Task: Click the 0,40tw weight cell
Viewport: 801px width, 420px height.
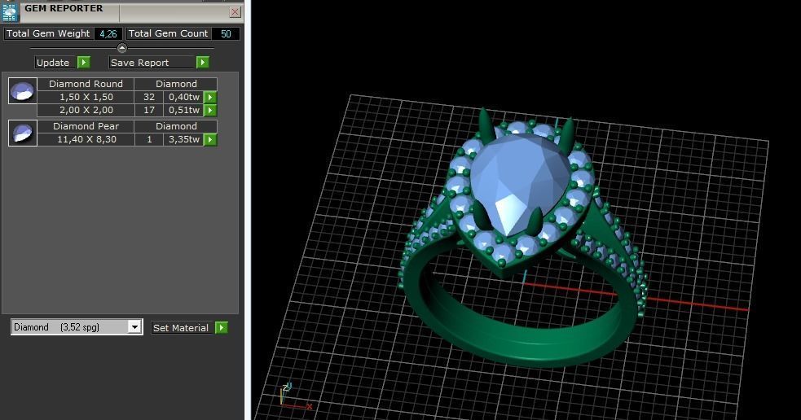Action: click(x=184, y=97)
